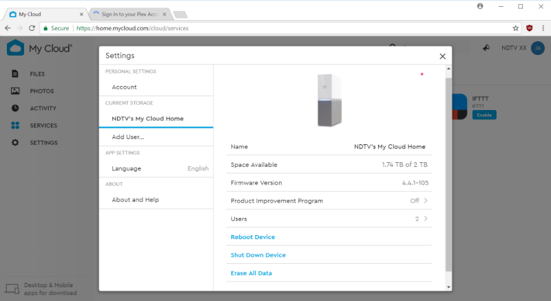
Task: Click the Erase All Data link
Action: click(x=251, y=273)
